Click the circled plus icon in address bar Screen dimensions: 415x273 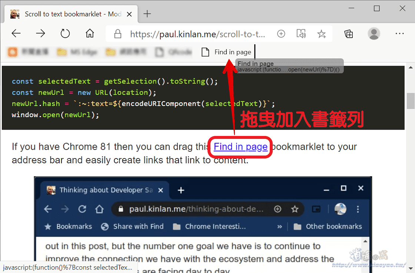pyautogui.click(x=281, y=34)
